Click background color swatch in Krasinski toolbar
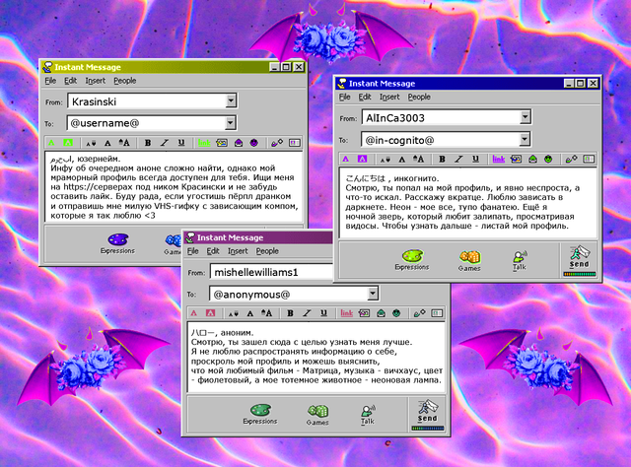631x467 pixels. (x=68, y=143)
